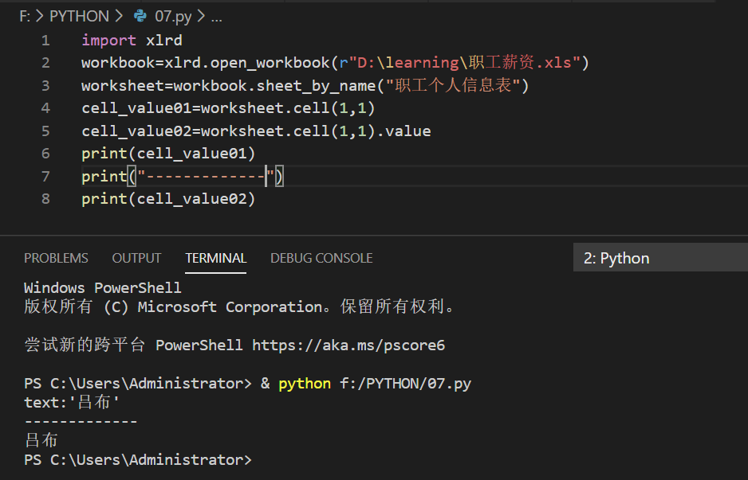Screen dimensions: 748x480
Task: Click the last terminal prompt line
Action: (x=138, y=460)
